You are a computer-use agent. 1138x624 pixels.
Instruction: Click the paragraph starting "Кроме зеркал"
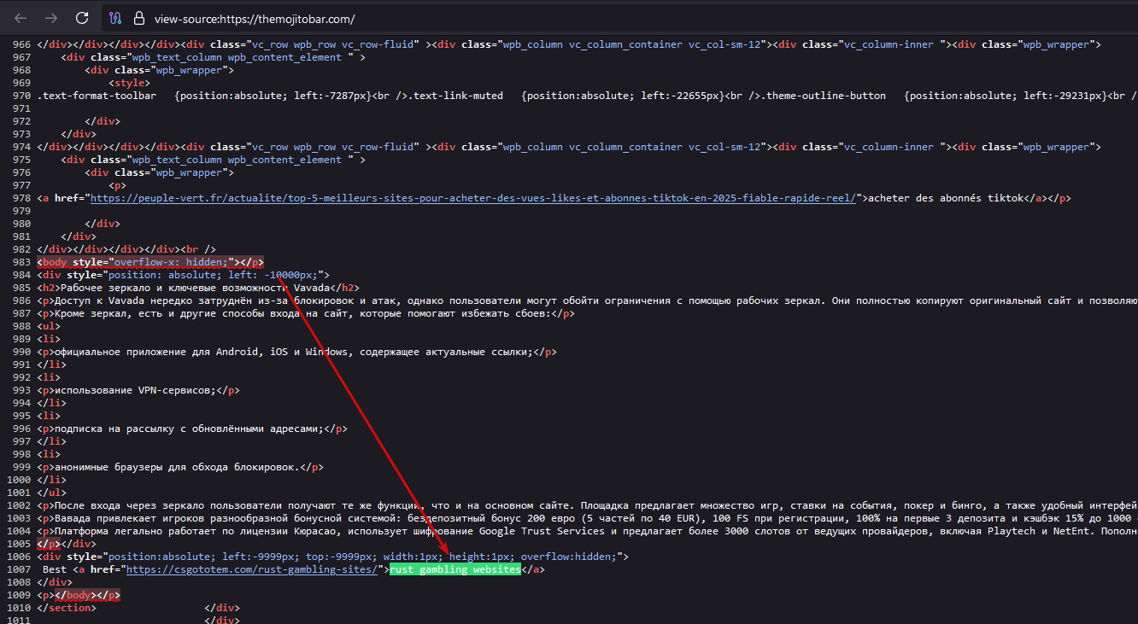[306, 313]
